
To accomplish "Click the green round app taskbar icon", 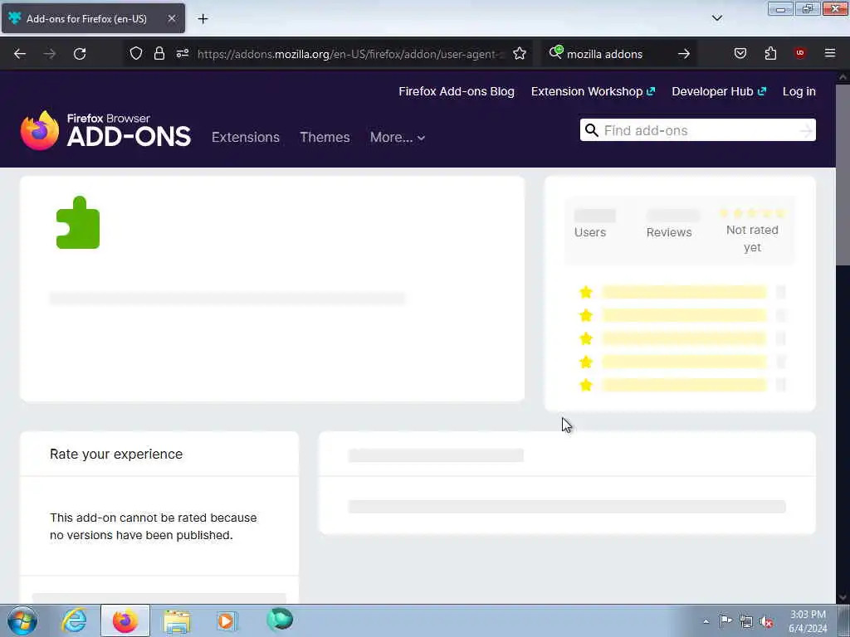I will click(x=280, y=620).
